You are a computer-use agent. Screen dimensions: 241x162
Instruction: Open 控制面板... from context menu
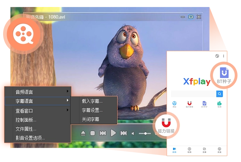point(26,119)
